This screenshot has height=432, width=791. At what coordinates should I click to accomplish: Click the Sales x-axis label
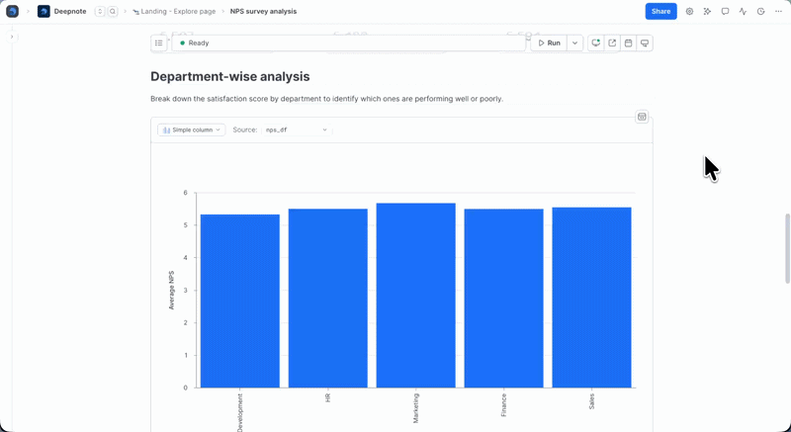591,401
